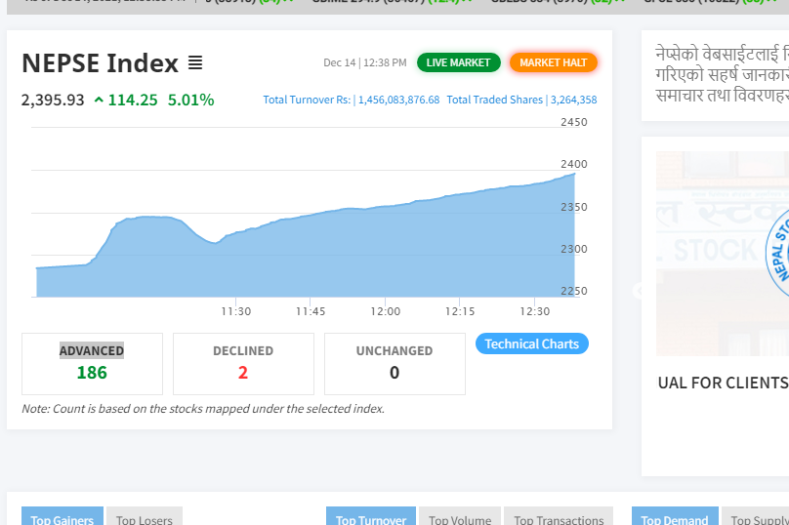Click the Total Traded Shares value 3,264,358
This screenshot has width=789, height=525.
(573, 100)
